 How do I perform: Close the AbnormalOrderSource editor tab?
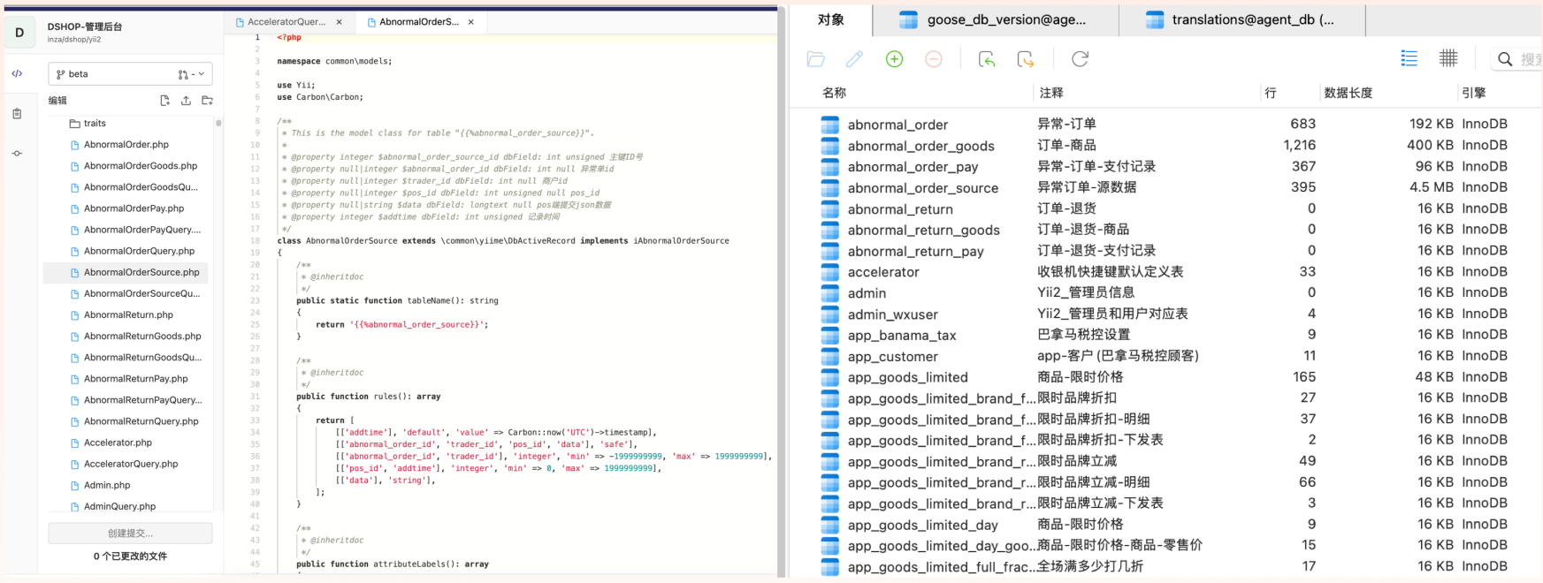471,22
